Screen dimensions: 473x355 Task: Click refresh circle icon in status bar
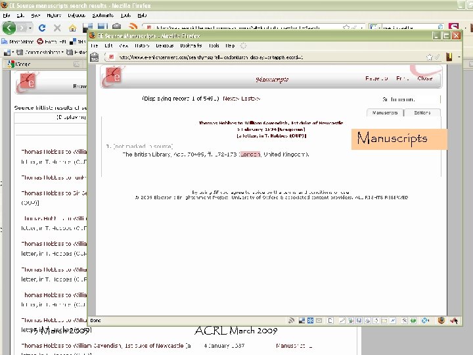click(x=376, y=321)
